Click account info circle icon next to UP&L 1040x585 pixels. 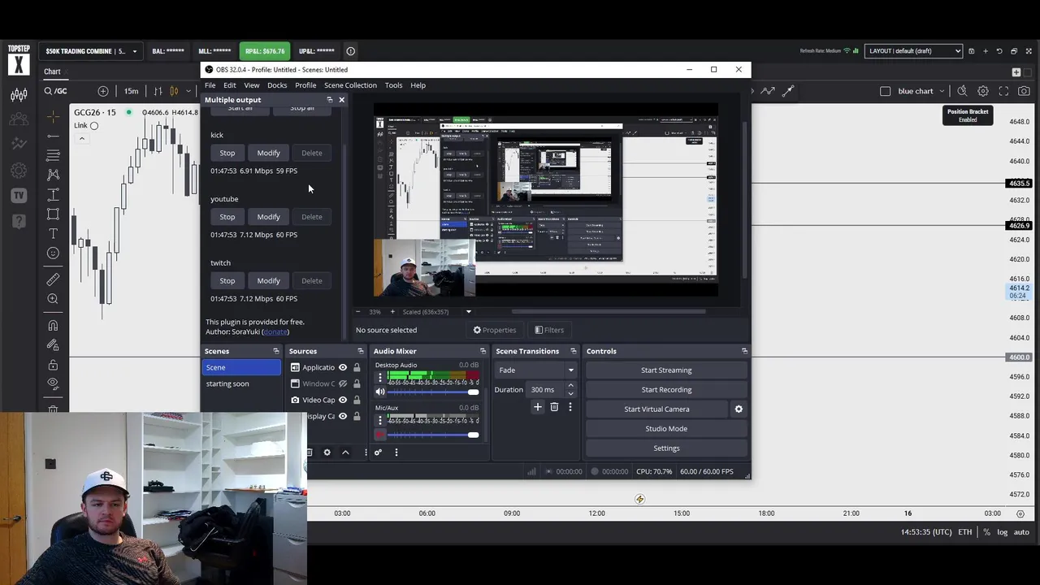tap(351, 51)
